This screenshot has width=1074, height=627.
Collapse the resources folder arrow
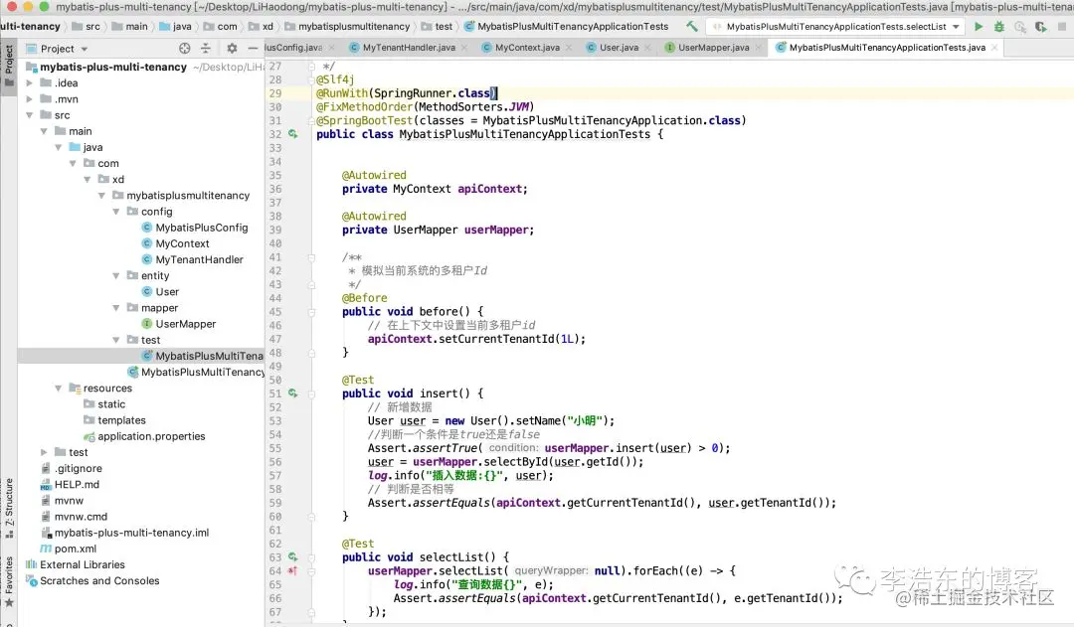point(59,389)
